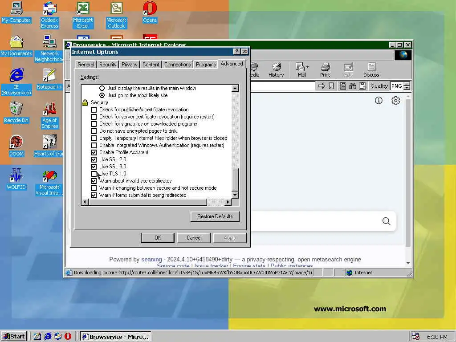The height and width of the screenshot is (342, 456).
Task: Click the Mail toolbar icon
Action: click(301, 70)
